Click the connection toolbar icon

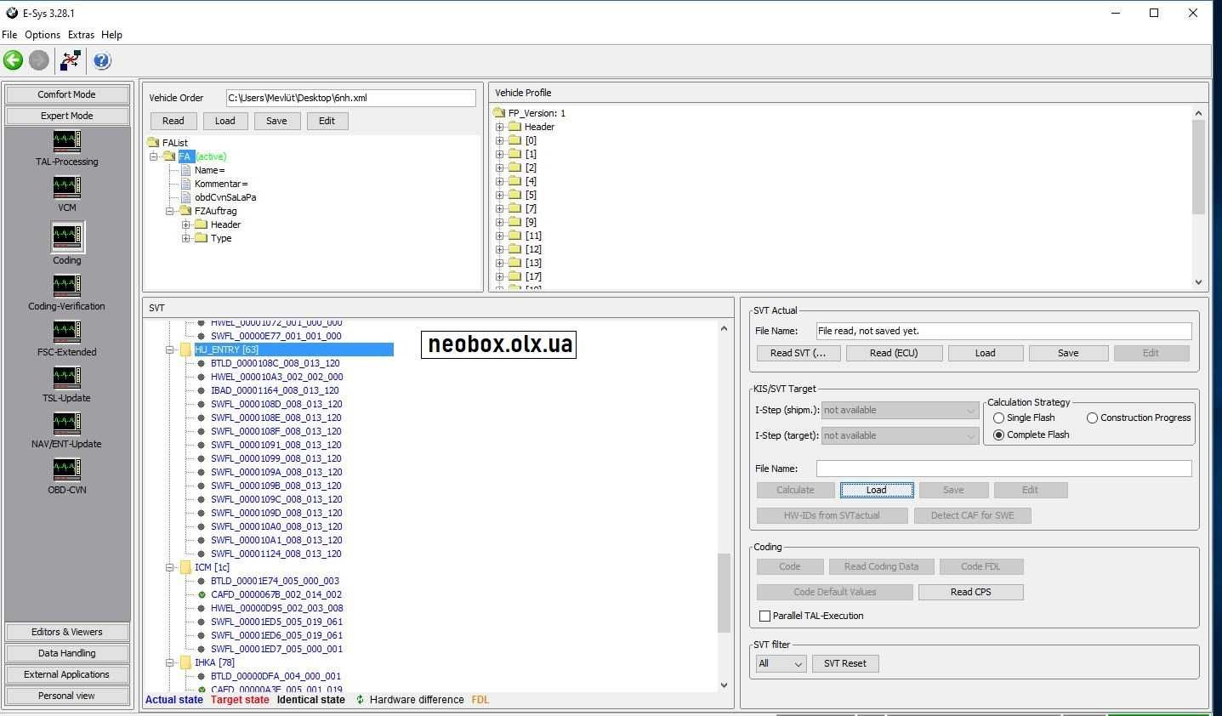(x=71, y=60)
